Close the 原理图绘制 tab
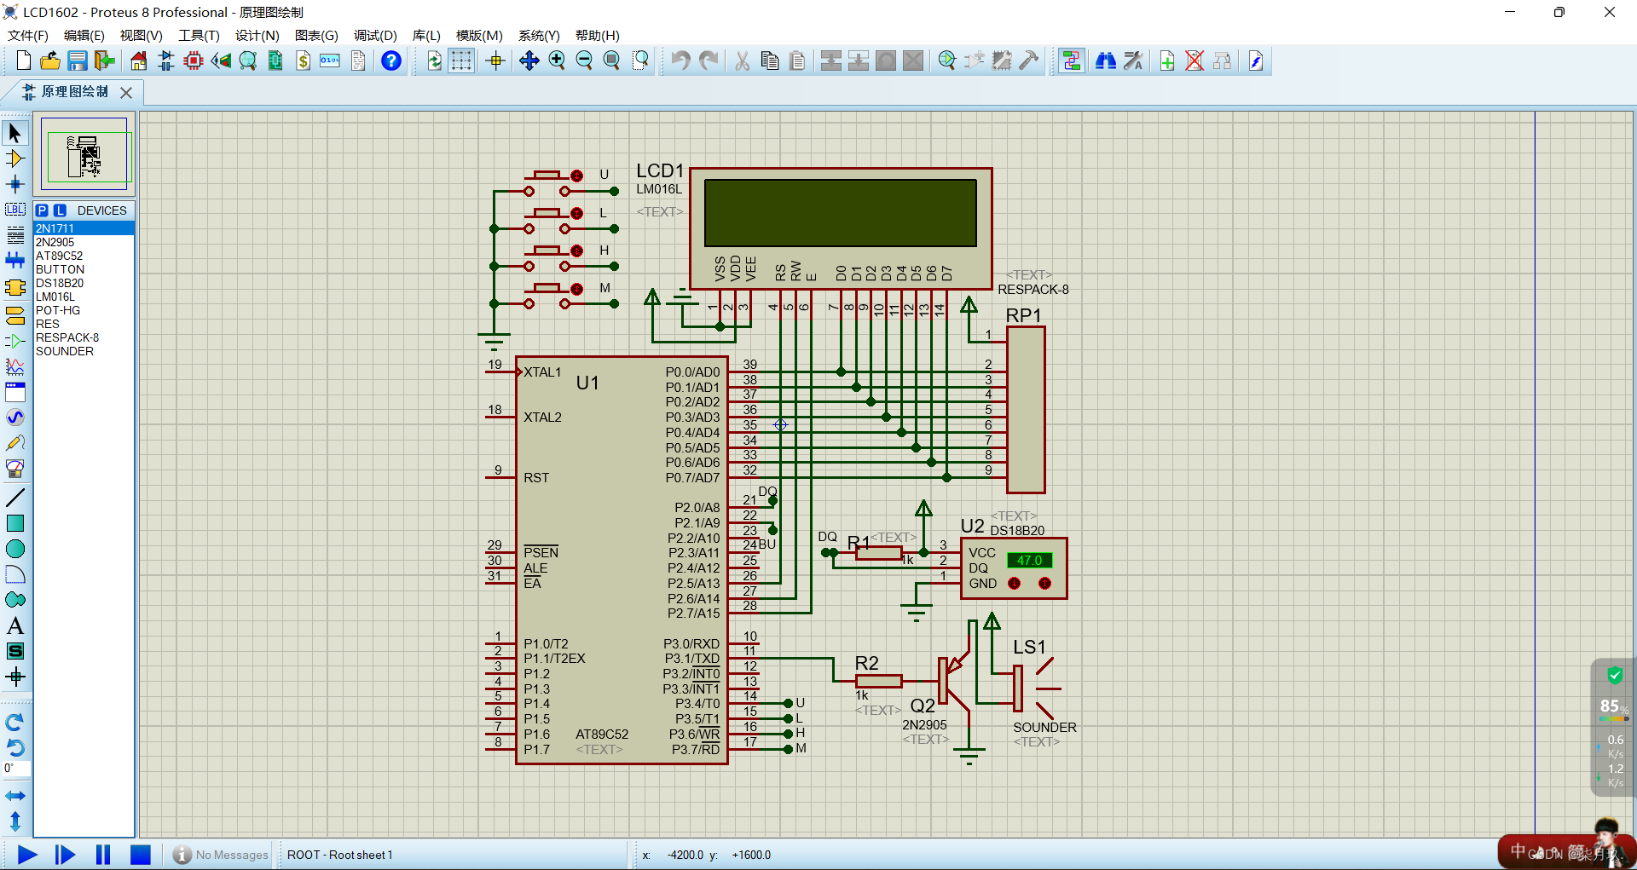The width and height of the screenshot is (1637, 870). (126, 92)
